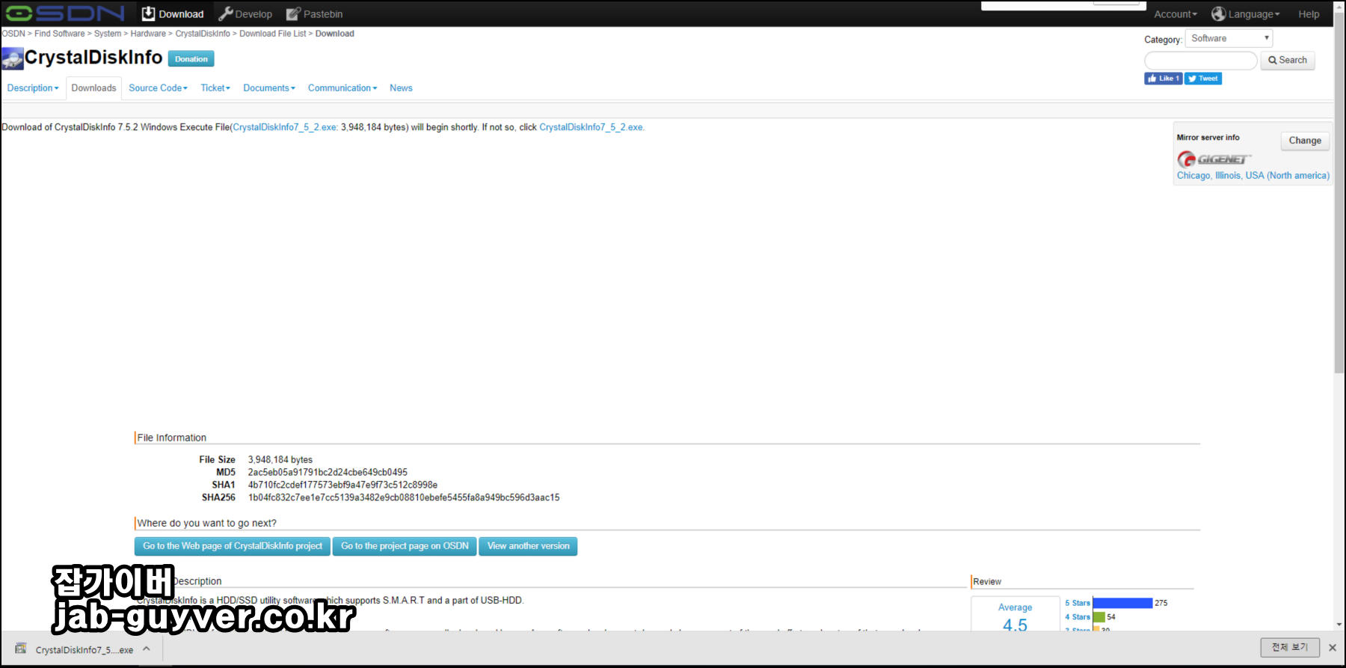Go to CrystalDiskInfo project web page
Viewport: 1346px width, 668px height.
pos(233,546)
